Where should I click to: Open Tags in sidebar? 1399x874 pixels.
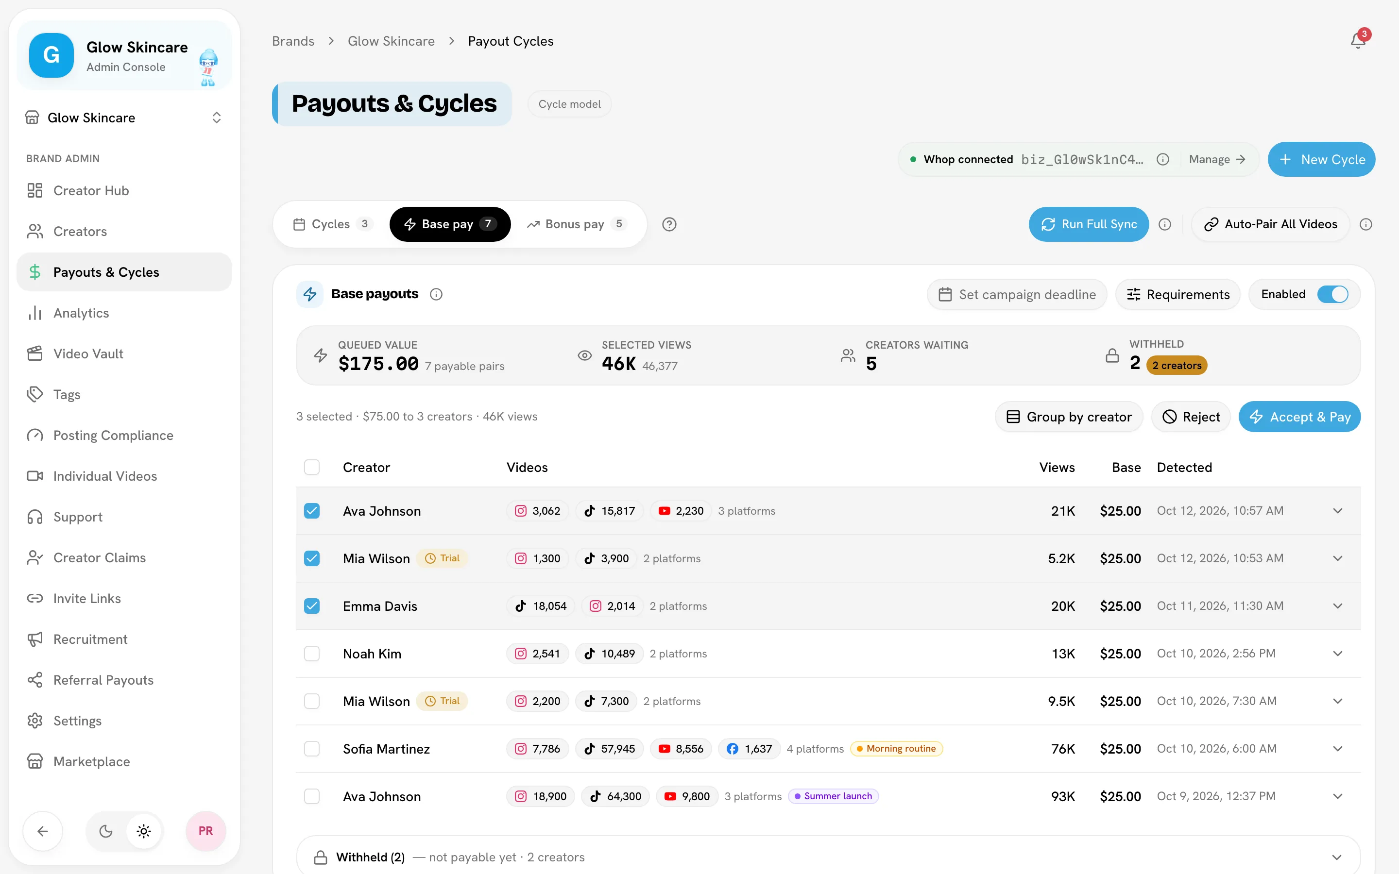[x=124, y=395]
